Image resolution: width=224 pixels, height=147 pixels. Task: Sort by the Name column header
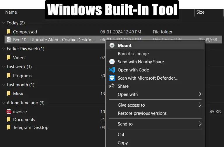(x=11, y=12)
